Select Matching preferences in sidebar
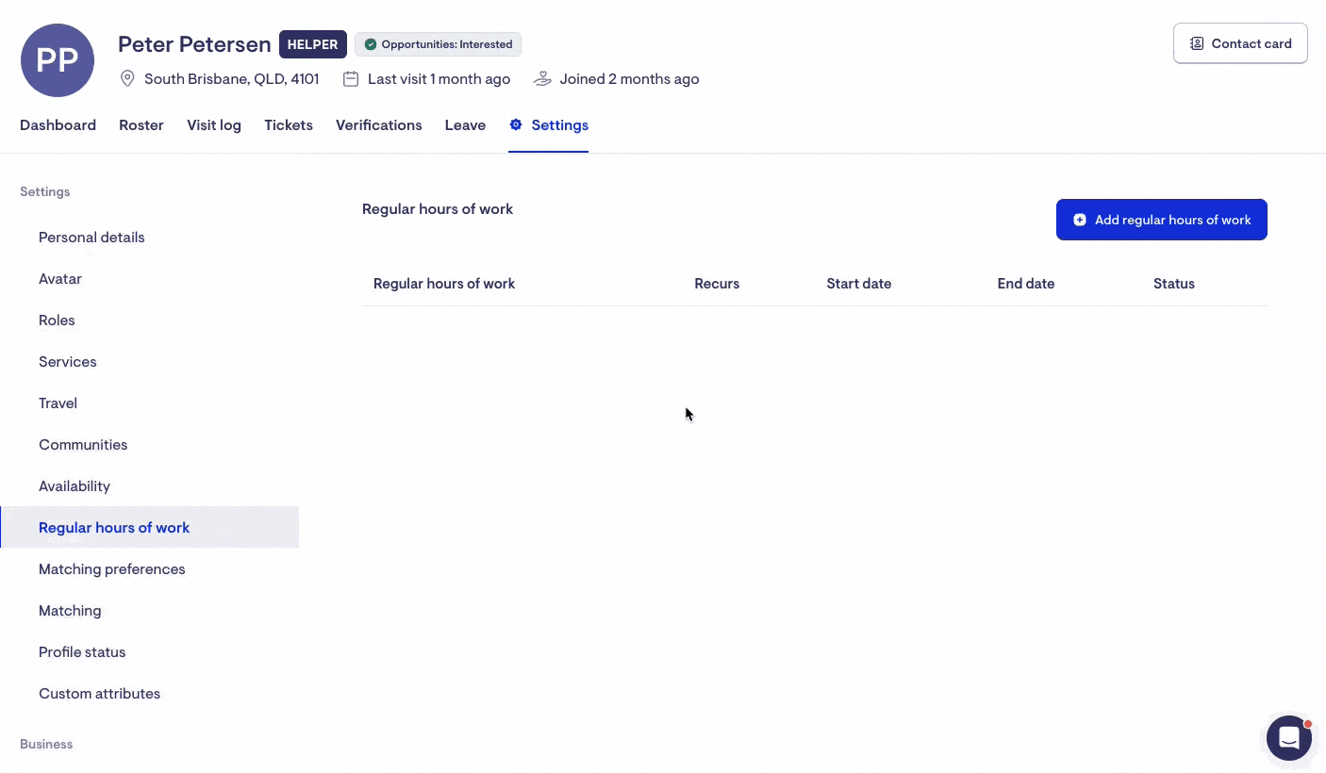The height and width of the screenshot is (773, 1326). (111, 569)
